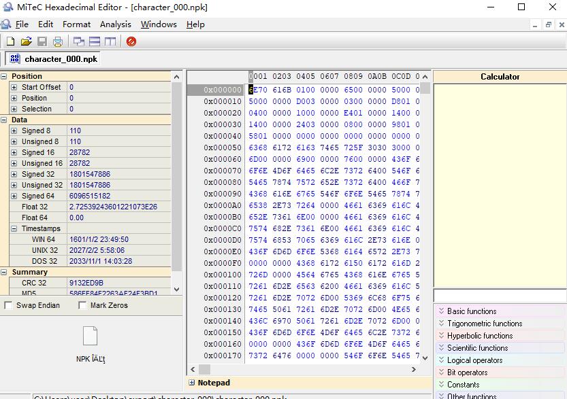Viewport: 567px width, 399px height.
Task: Click the CRC 32 value 9132ED9B
Action: pos(86,283)
